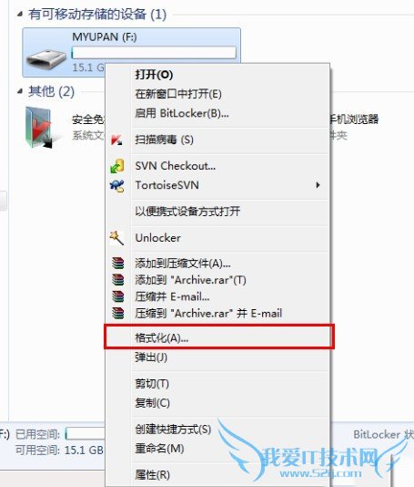Click the 手机浏览器 item on the right

[354, 119]
